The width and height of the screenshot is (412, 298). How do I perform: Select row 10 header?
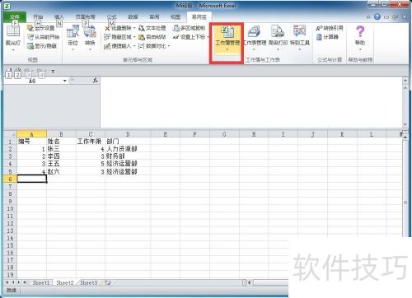[x=10, y=208]
